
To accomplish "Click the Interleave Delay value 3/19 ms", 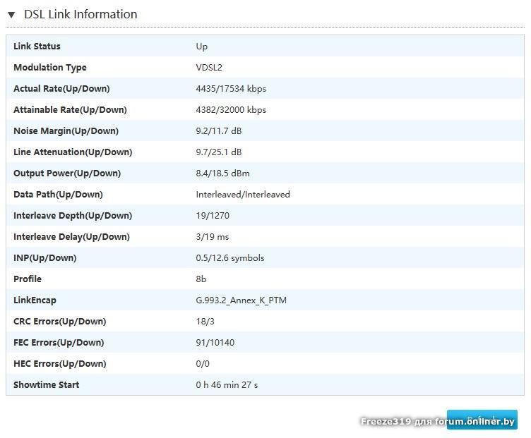I will coord(213,237).
